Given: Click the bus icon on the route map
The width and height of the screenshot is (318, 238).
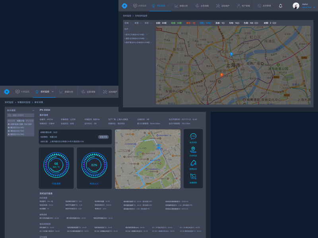Looking at the screenshot, I should click(x=159, y=147).
